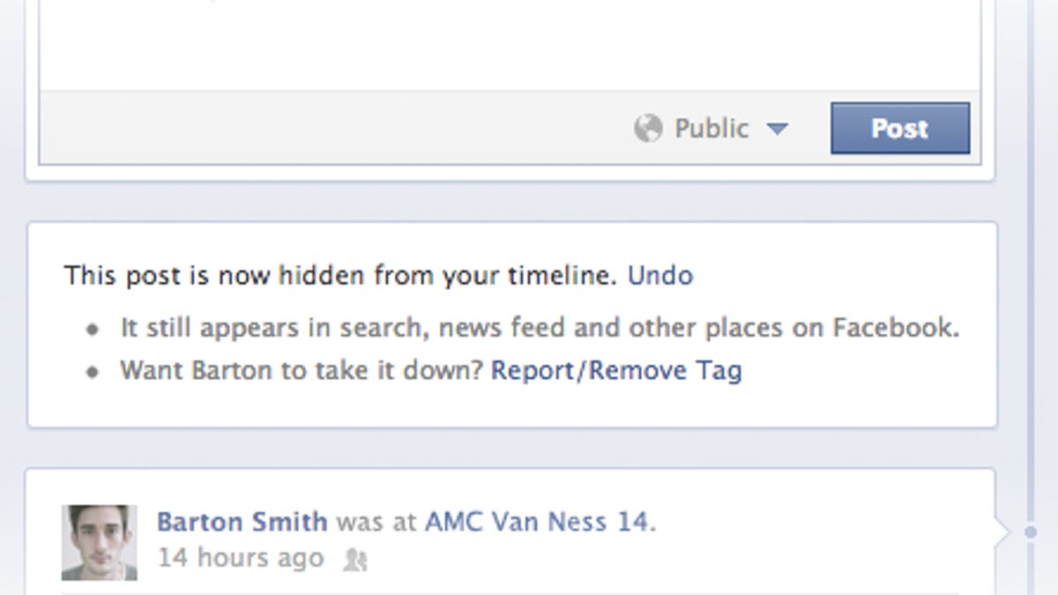The image size is (1058, 595).
Task: Click the vertical timeline line
Action: 1030,264
